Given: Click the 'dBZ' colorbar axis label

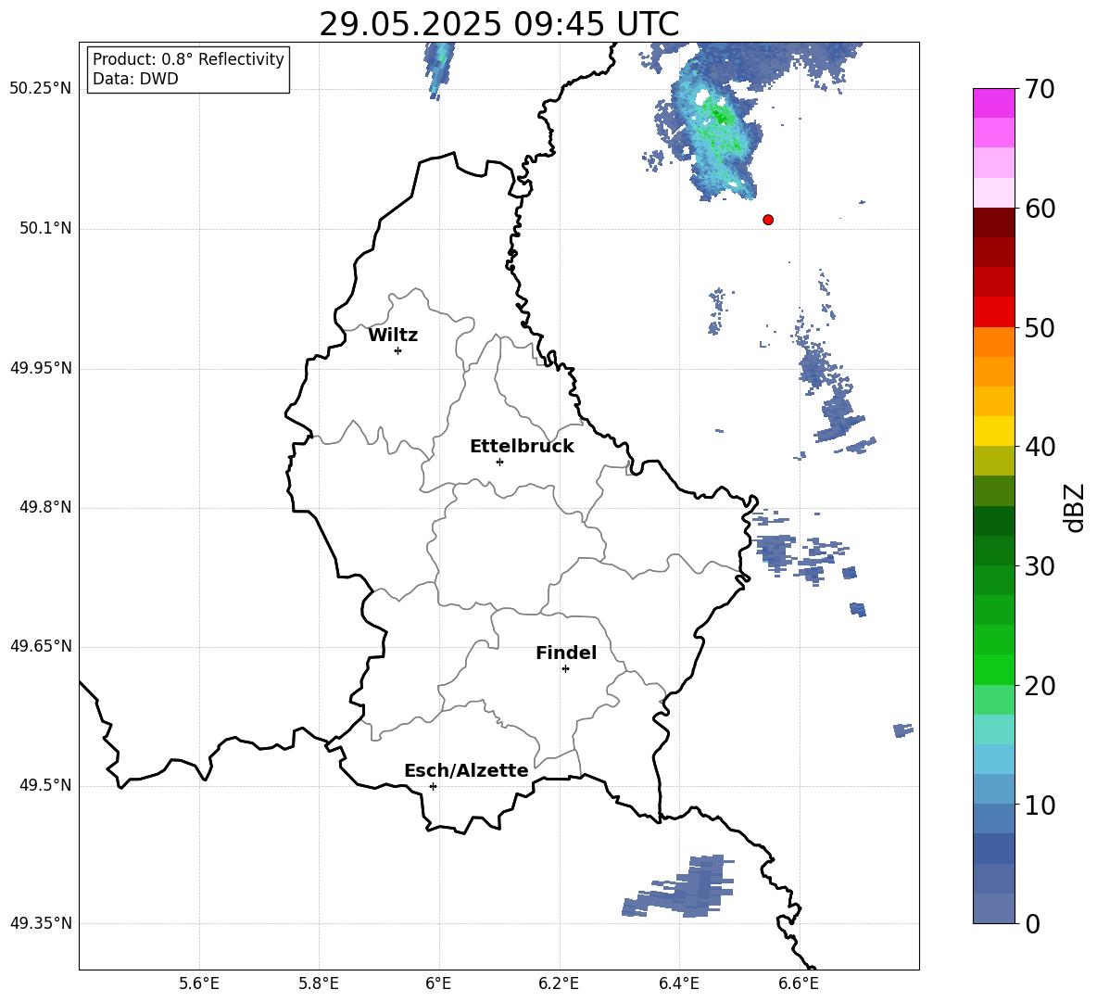Looking at the screenshot, I should (1076, 507).
